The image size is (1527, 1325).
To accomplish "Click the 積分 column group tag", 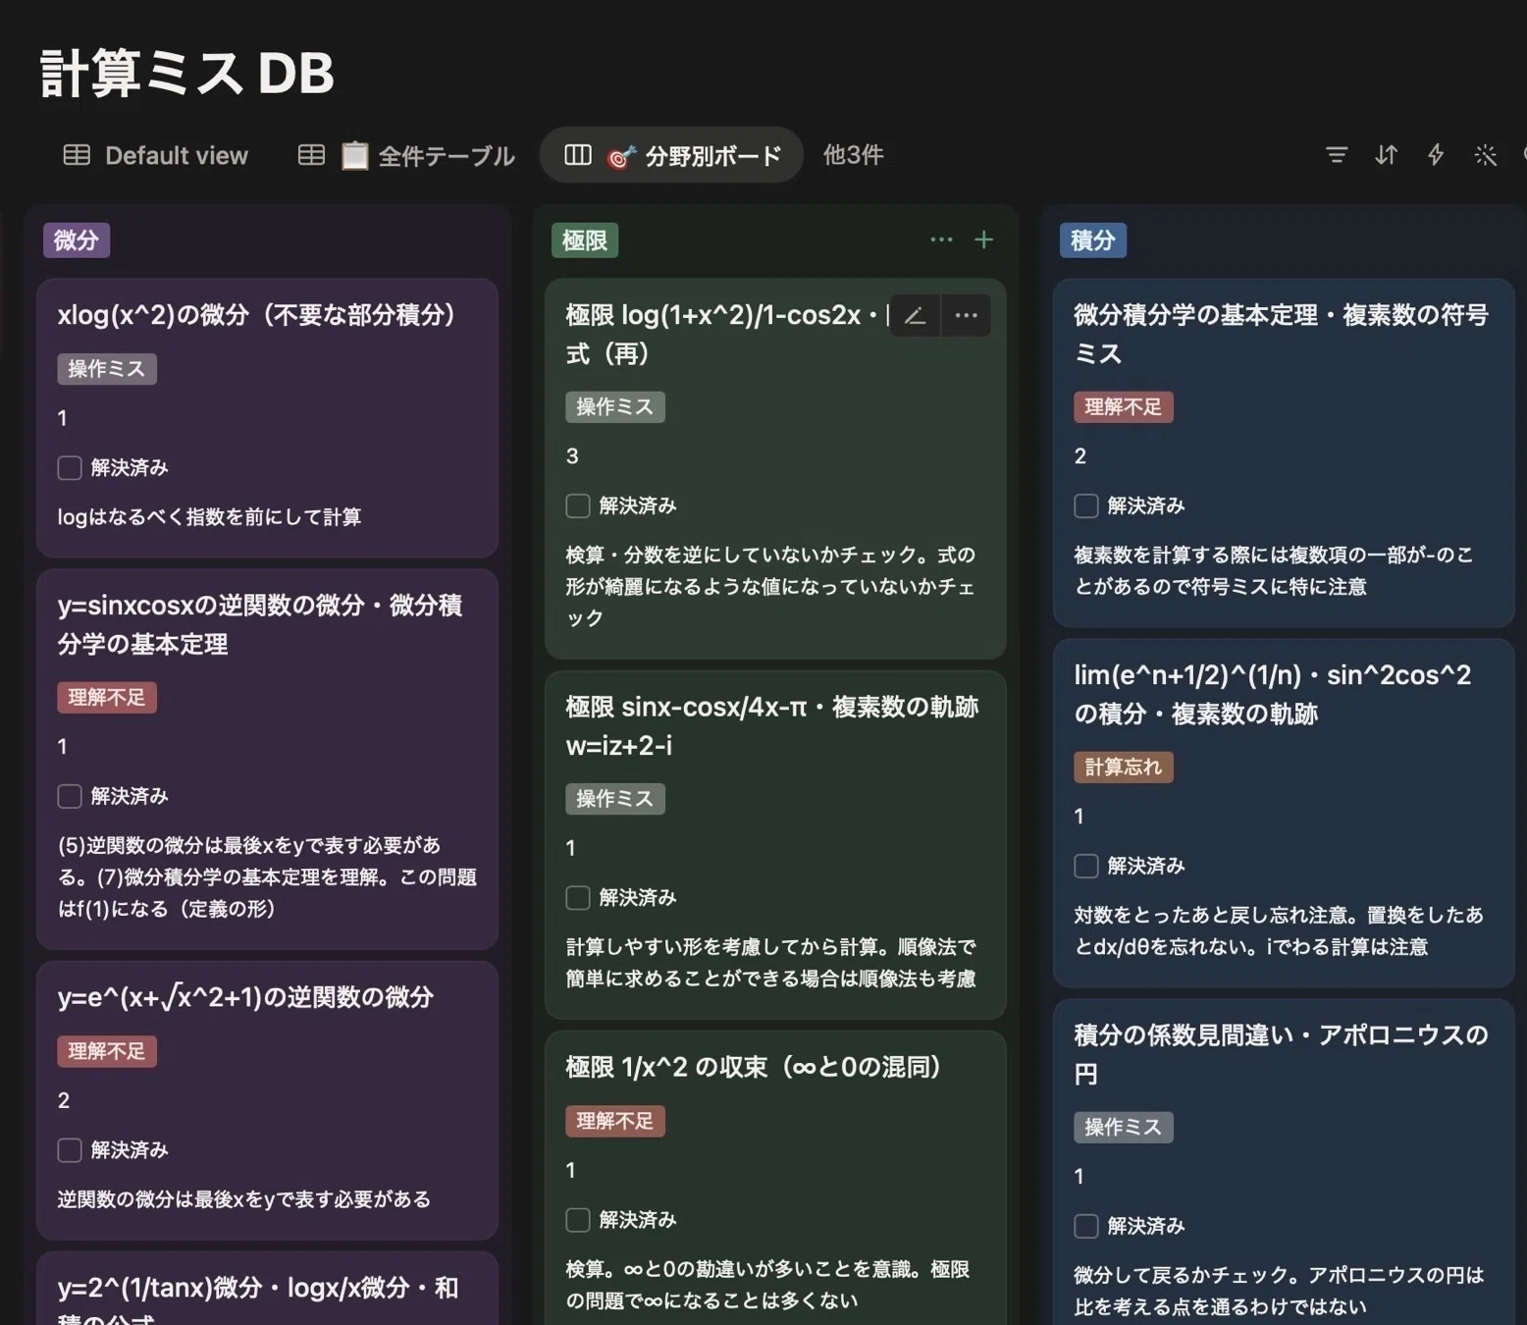I will (x=1093, y=240).
